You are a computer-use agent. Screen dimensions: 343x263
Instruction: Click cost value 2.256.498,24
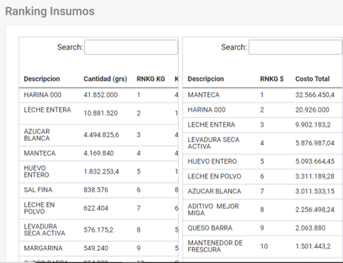coord(315,209)
